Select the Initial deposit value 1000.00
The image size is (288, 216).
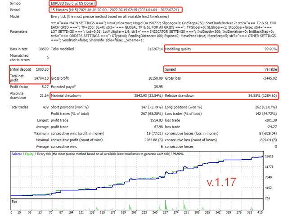point(42,69)
